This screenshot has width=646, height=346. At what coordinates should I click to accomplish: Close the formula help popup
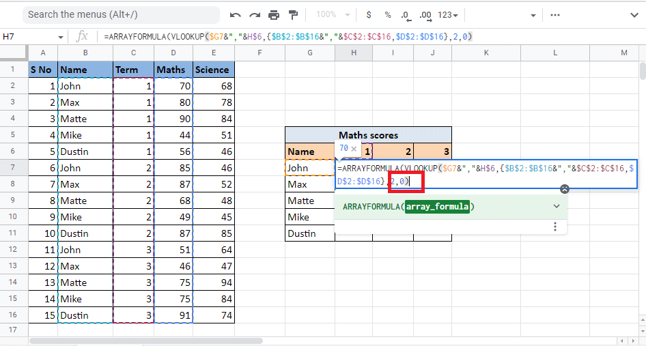(565, 189)
